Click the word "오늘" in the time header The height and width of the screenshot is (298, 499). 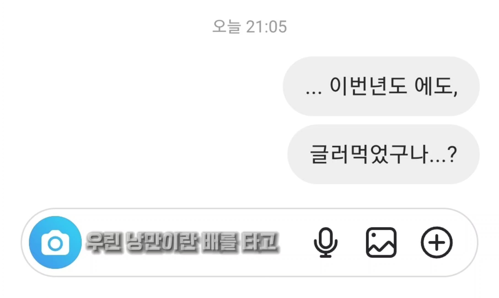click(x=227, y=27)
